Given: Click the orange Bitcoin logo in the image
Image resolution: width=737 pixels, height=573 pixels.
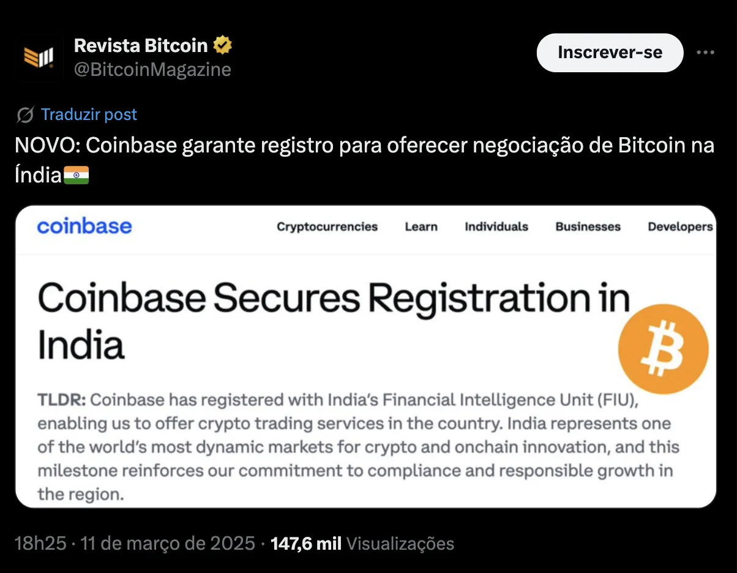Looking at the screenshot, I should click(x=663, y=348).
